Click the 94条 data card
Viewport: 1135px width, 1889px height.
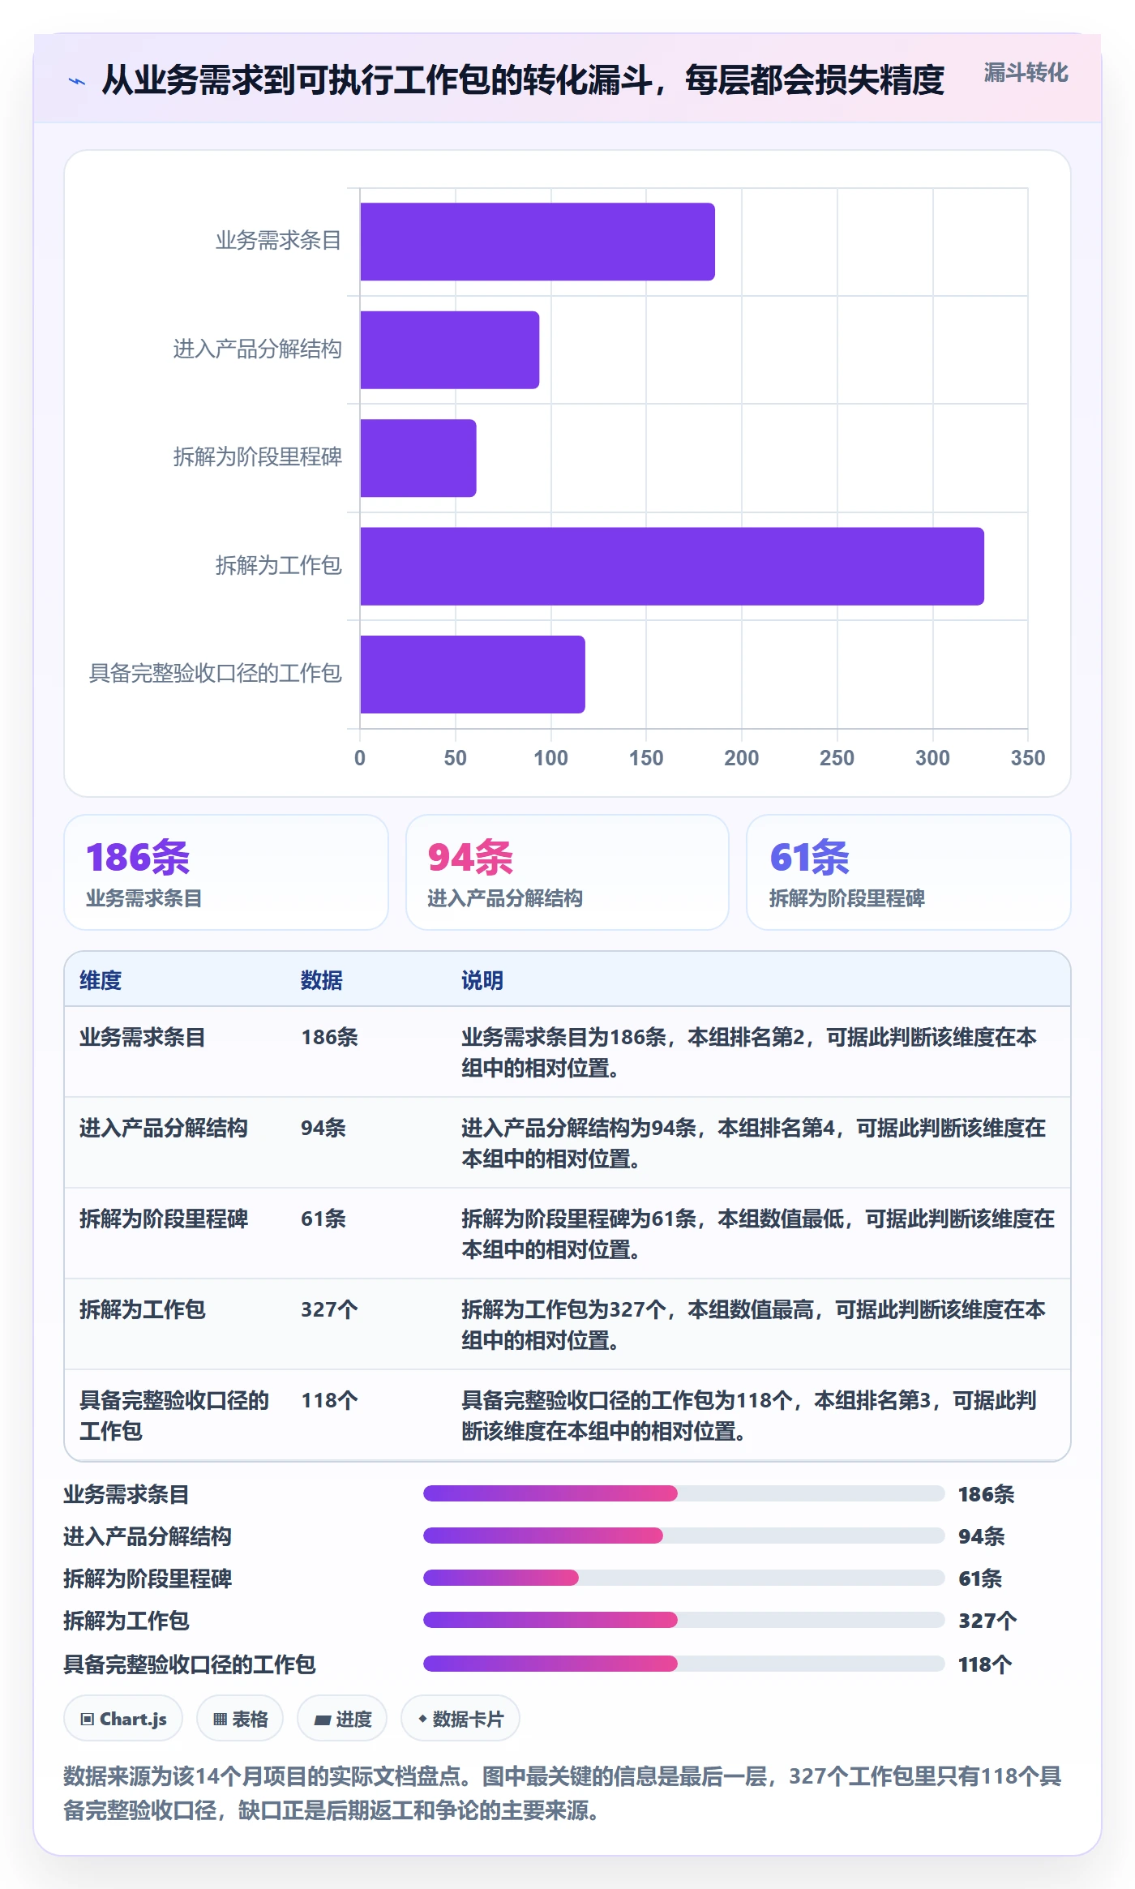567,872
